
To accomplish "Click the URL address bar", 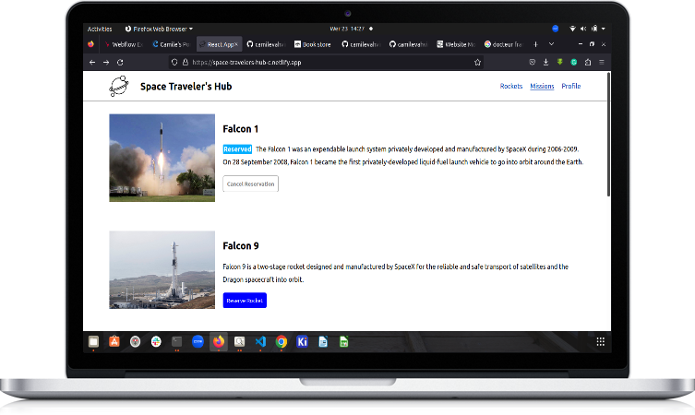I will click(326, 63).
